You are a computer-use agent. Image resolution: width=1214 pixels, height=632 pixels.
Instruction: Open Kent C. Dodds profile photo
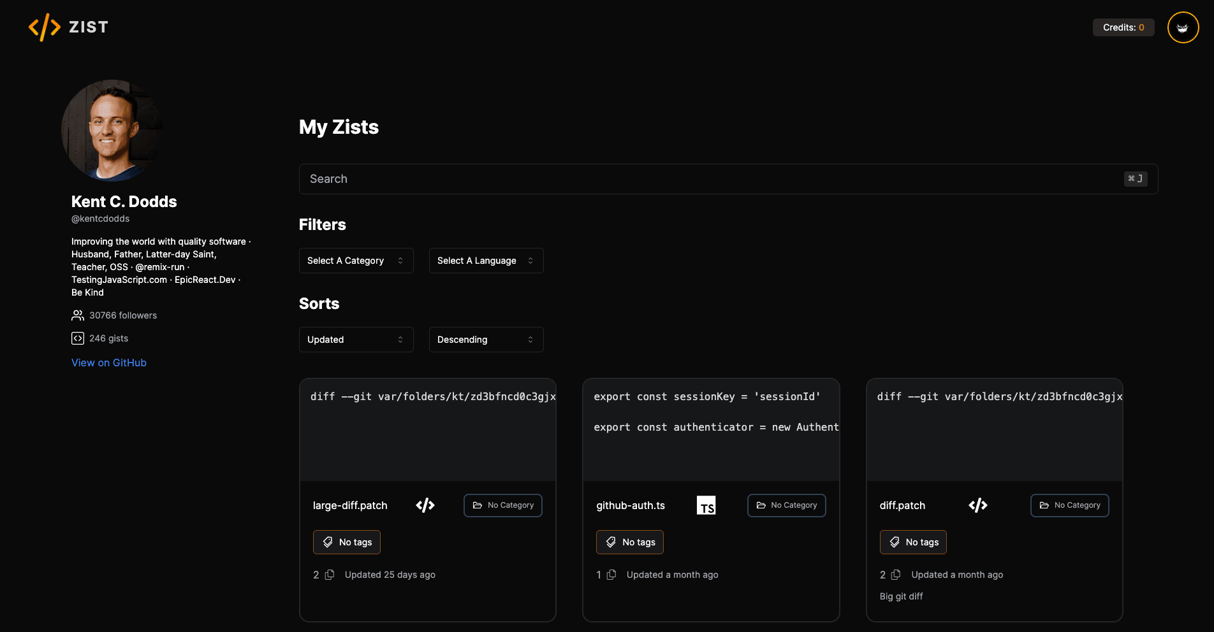[x=112, y=131]
